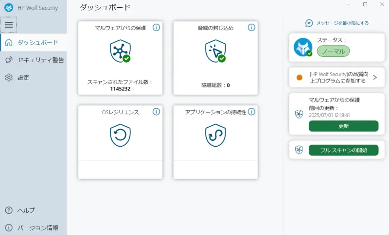
Task: Click the 隔離総数 : 0 text
Action: [x=215, y=85]
